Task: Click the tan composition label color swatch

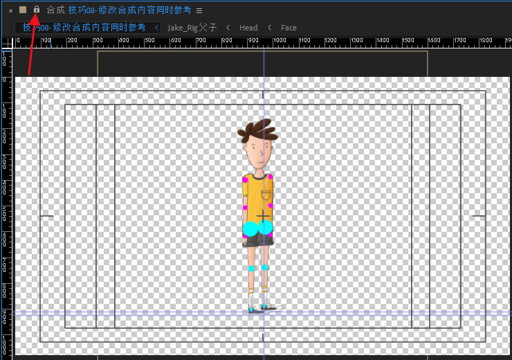Action: tap(23, 10)
